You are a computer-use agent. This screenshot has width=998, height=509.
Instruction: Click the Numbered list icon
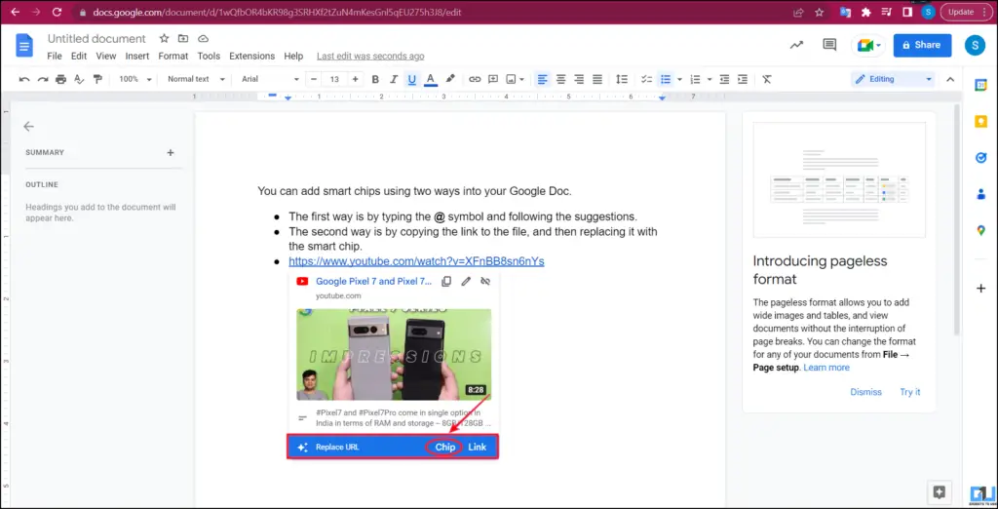tap(695, 80)
